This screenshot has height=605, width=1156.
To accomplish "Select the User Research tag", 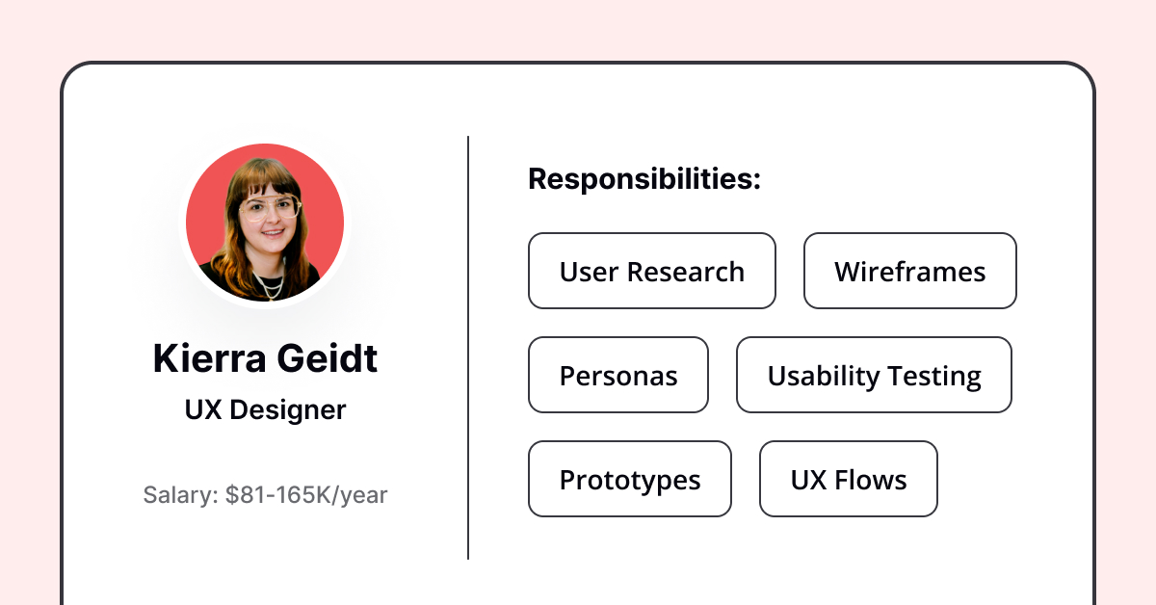I will [x=652, y=271].
